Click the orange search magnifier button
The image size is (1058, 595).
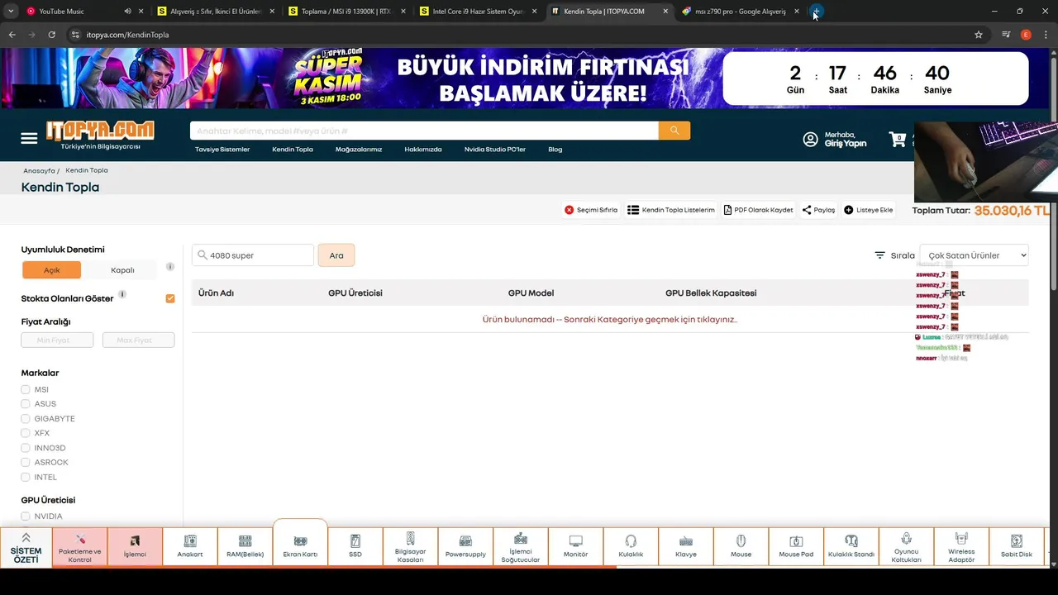(674, 131)
